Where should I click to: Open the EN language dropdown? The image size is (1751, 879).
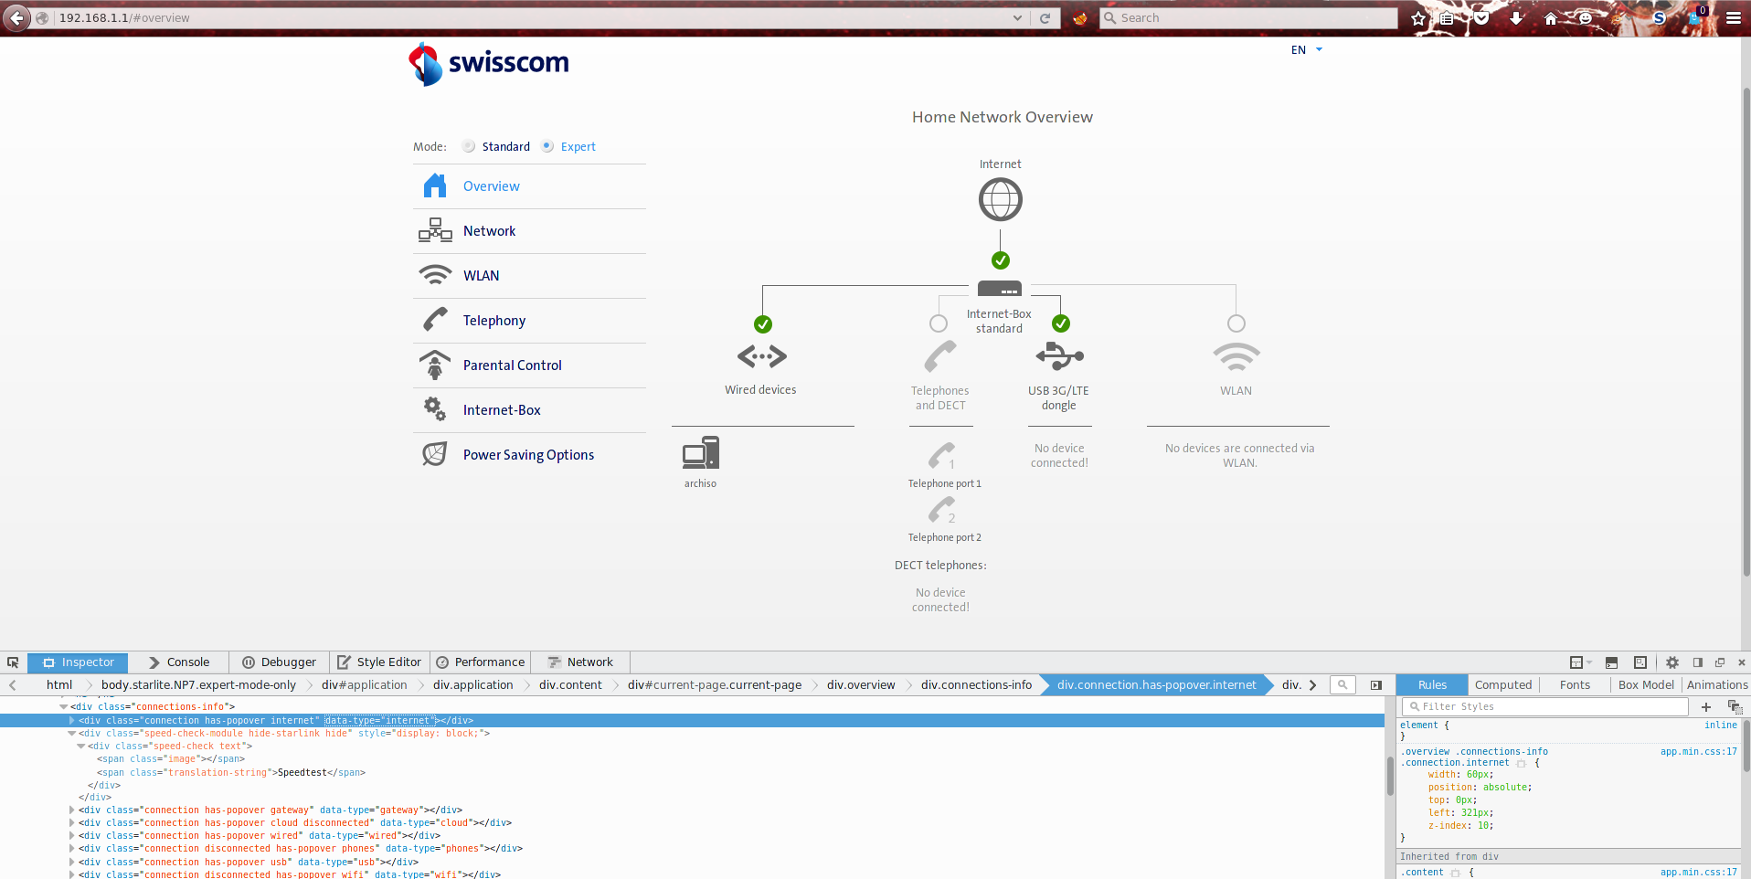click(x=1306, y=50)
